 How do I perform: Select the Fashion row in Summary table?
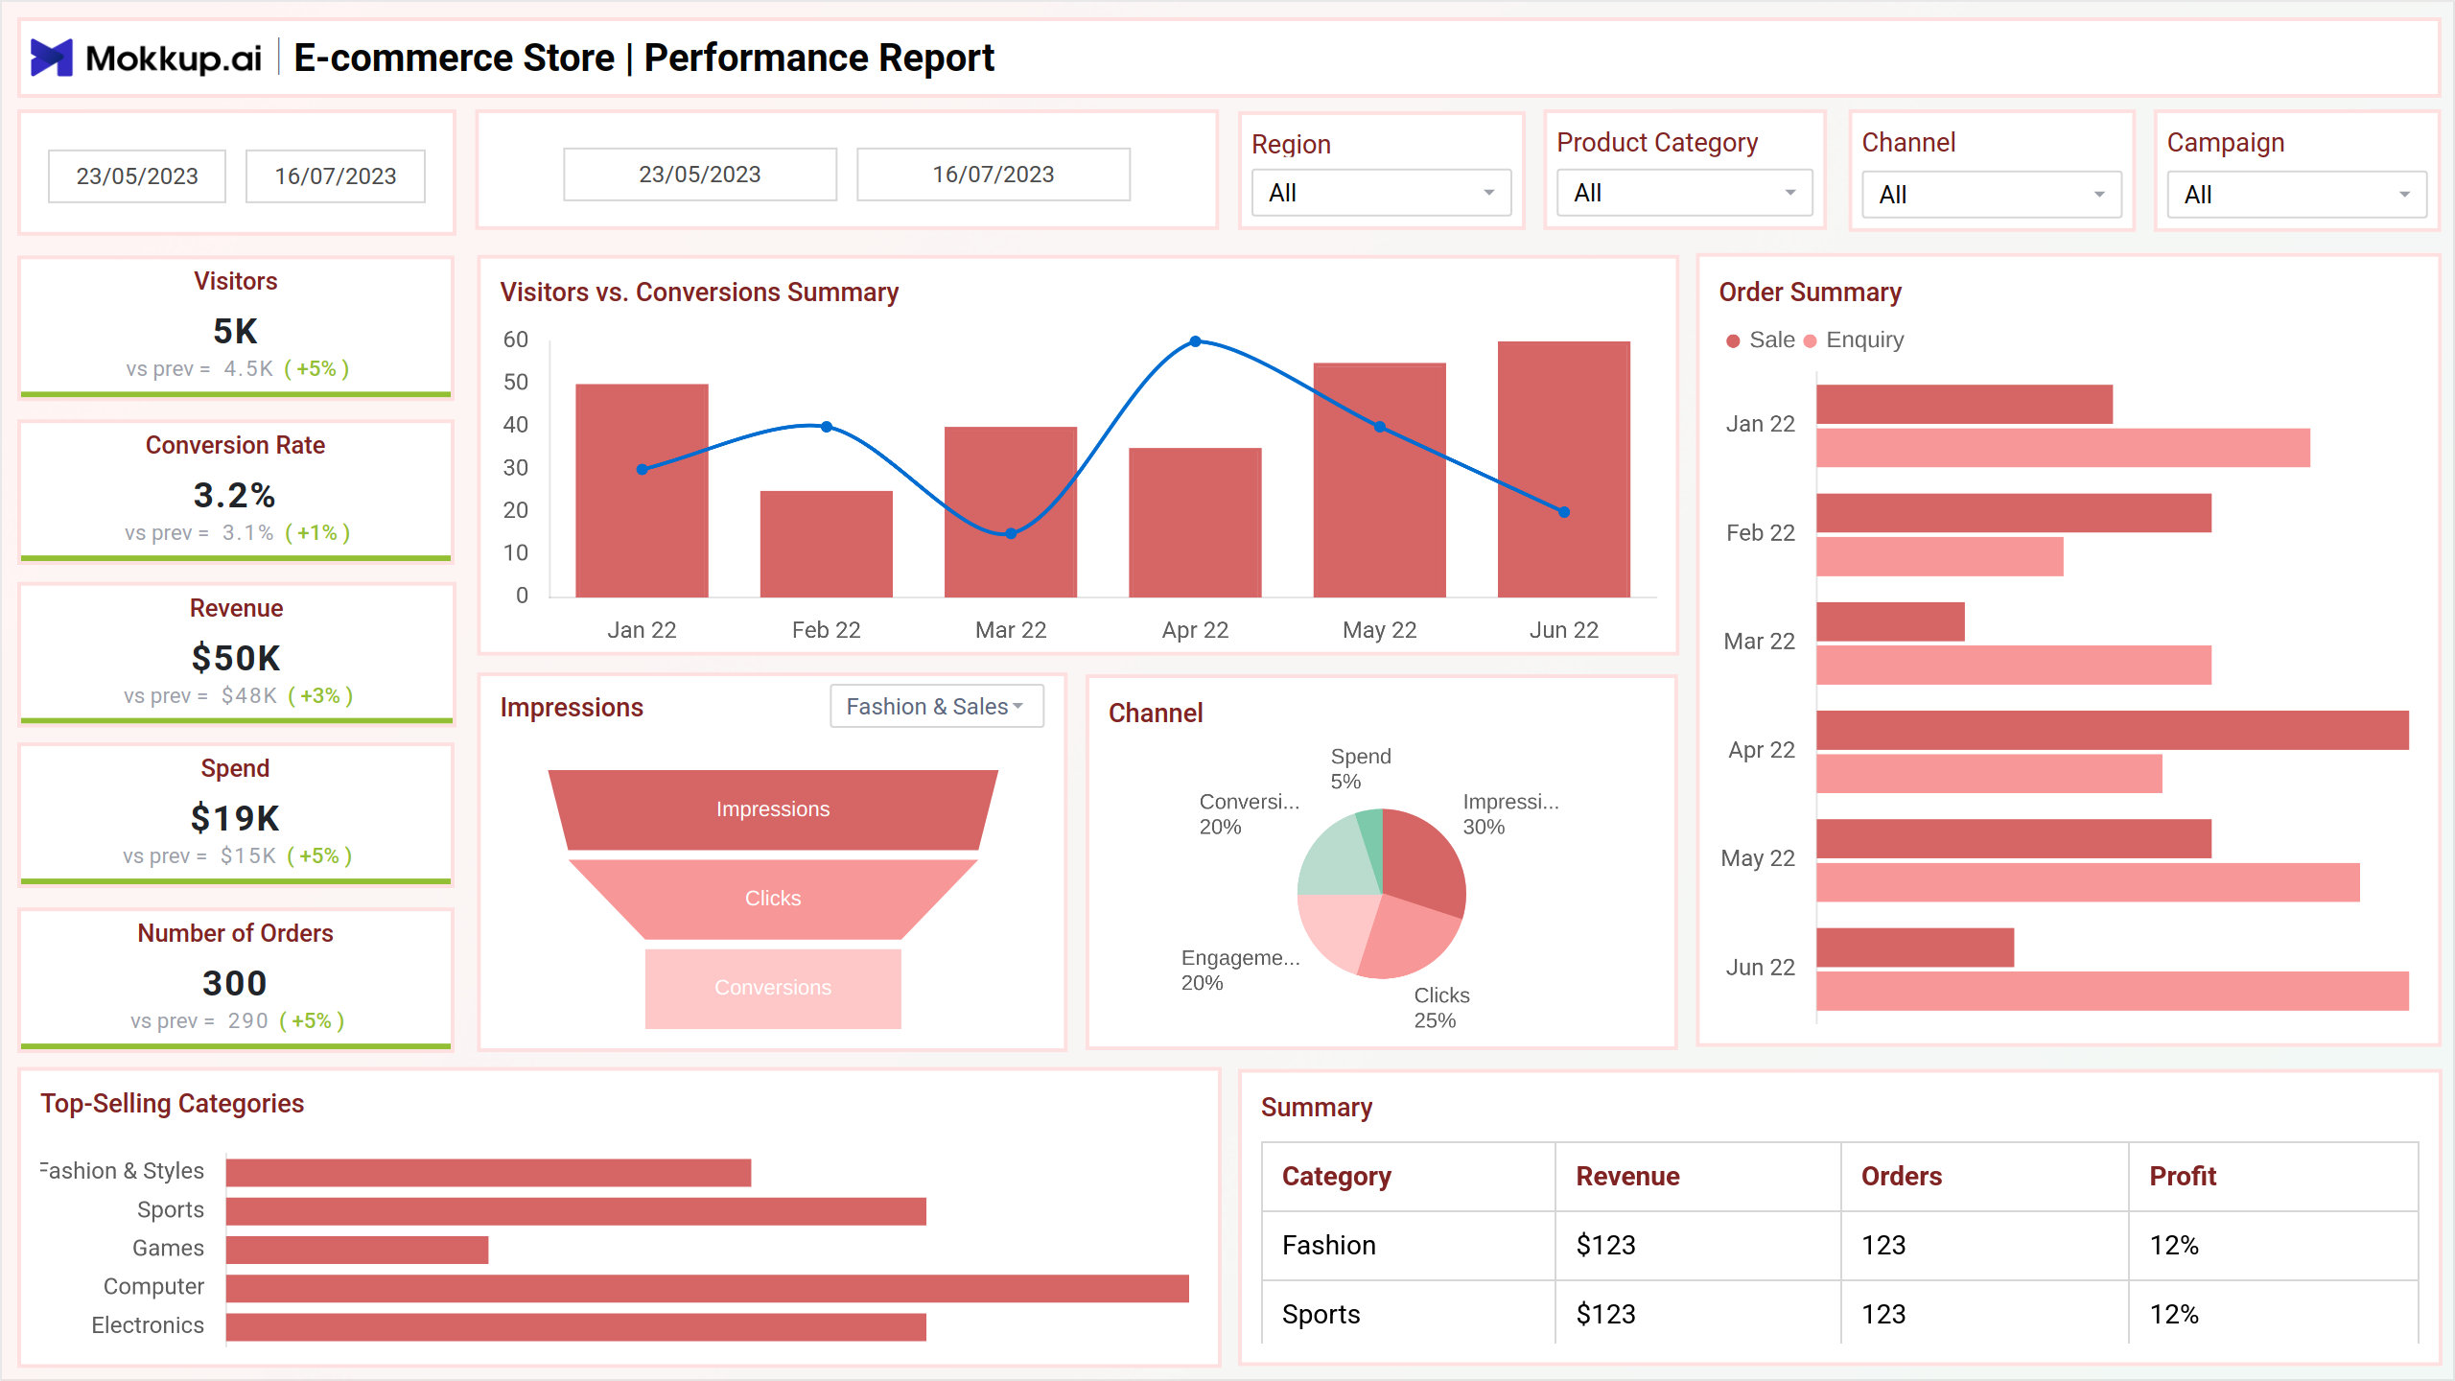click(1840, 1246)
